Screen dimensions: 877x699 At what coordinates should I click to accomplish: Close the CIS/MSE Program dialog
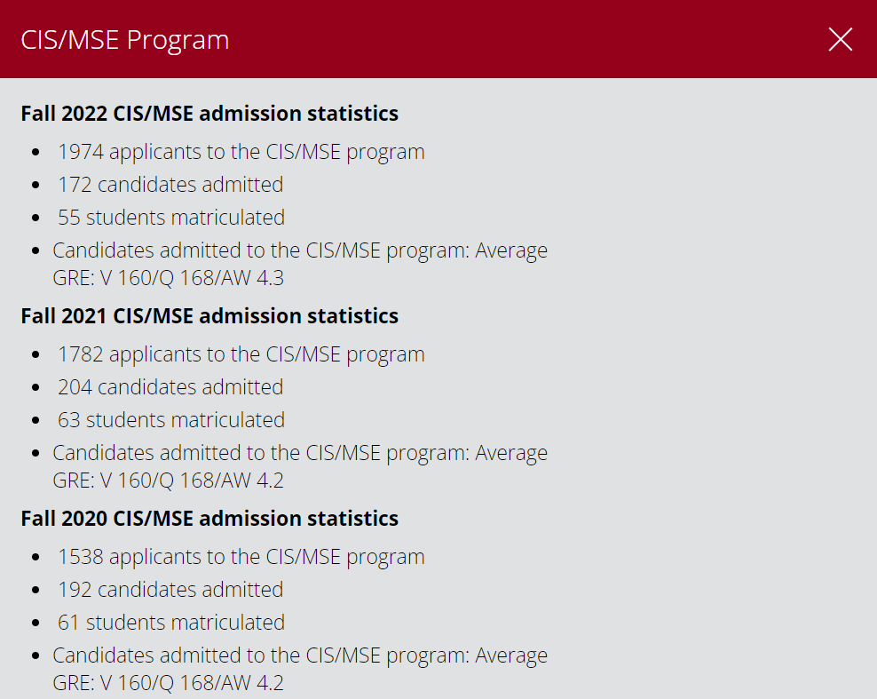pos(840,39)
